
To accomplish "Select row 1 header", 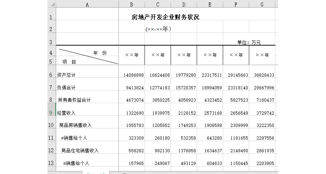I will click(x=51, y=14).
